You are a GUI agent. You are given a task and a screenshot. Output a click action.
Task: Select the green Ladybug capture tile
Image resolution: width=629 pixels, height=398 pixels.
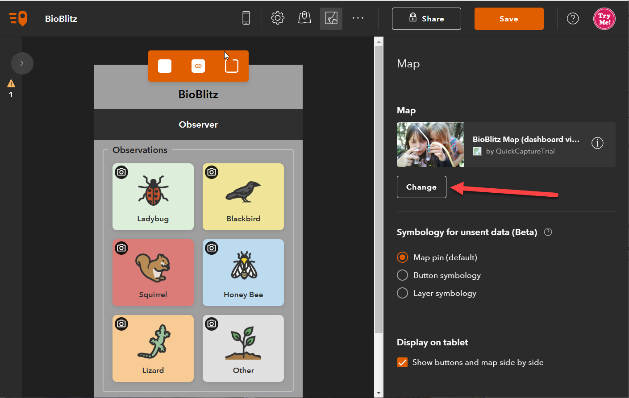[x=153, y=197]
